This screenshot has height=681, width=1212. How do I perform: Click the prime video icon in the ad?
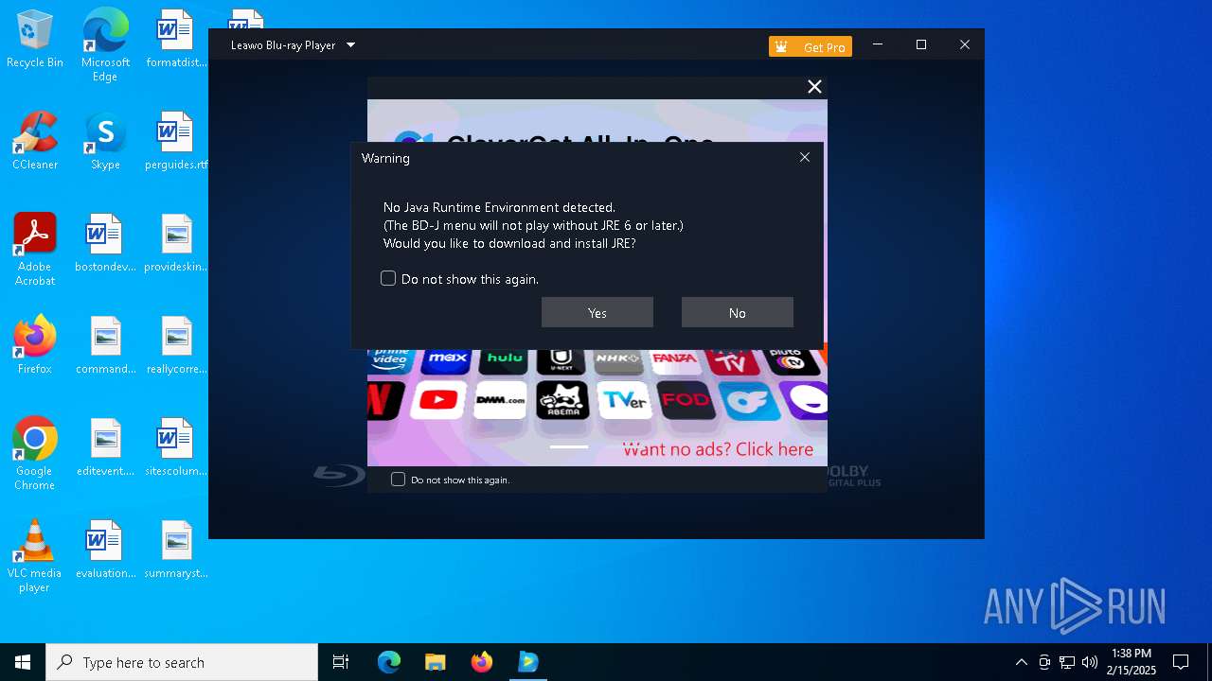tap(391, 359)
